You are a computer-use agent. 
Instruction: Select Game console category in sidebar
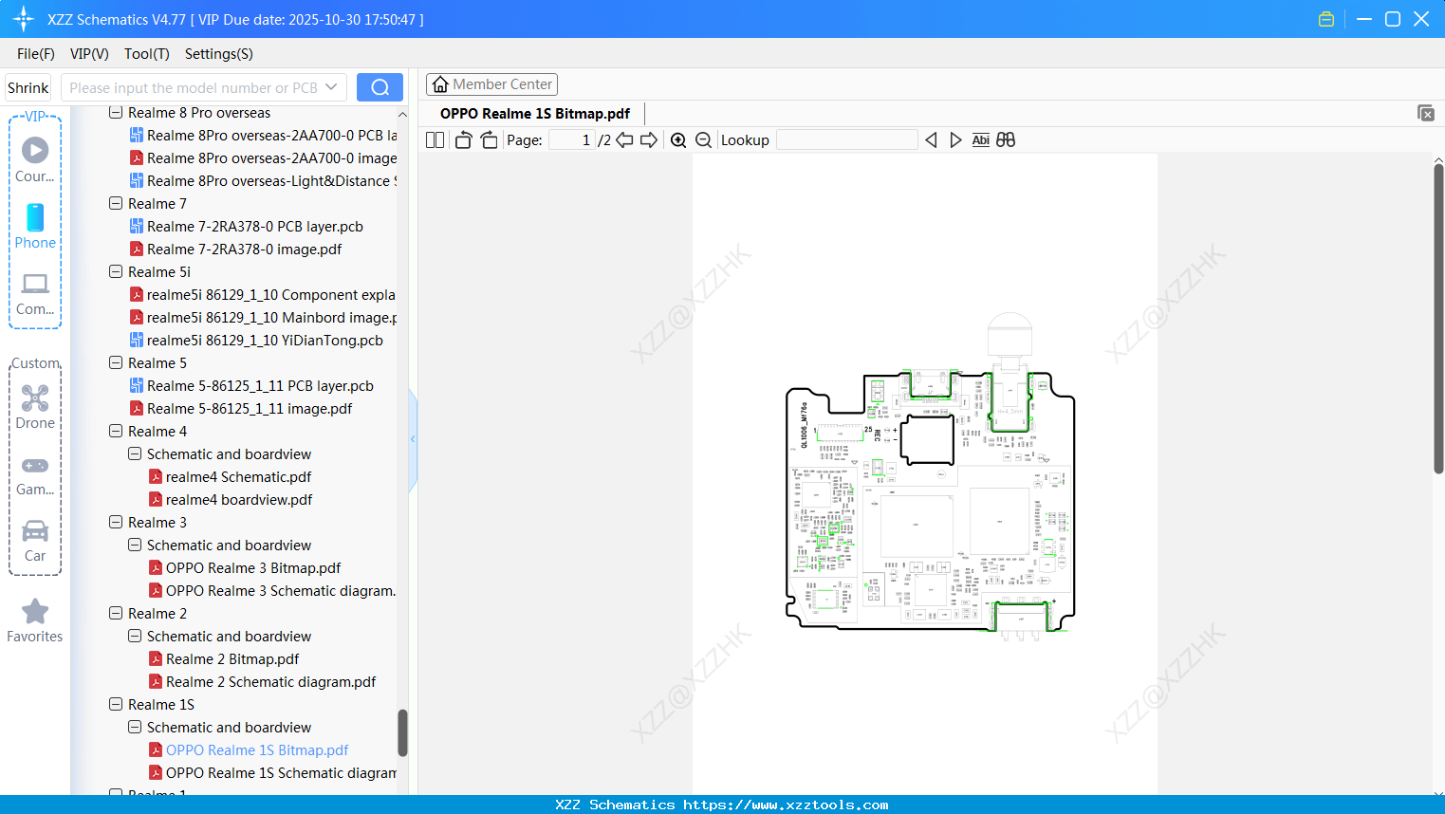35,474
